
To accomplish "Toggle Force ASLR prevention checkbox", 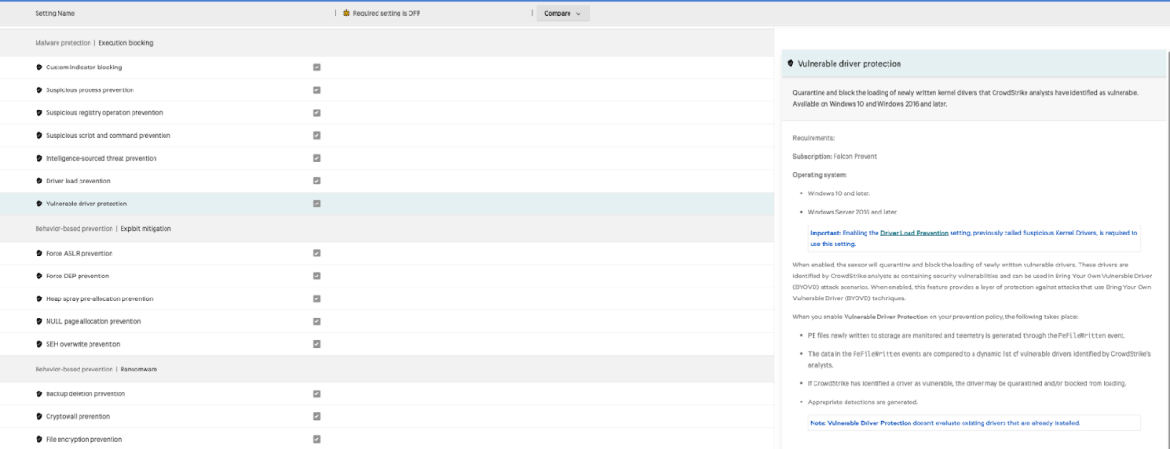I will (316, 254).
